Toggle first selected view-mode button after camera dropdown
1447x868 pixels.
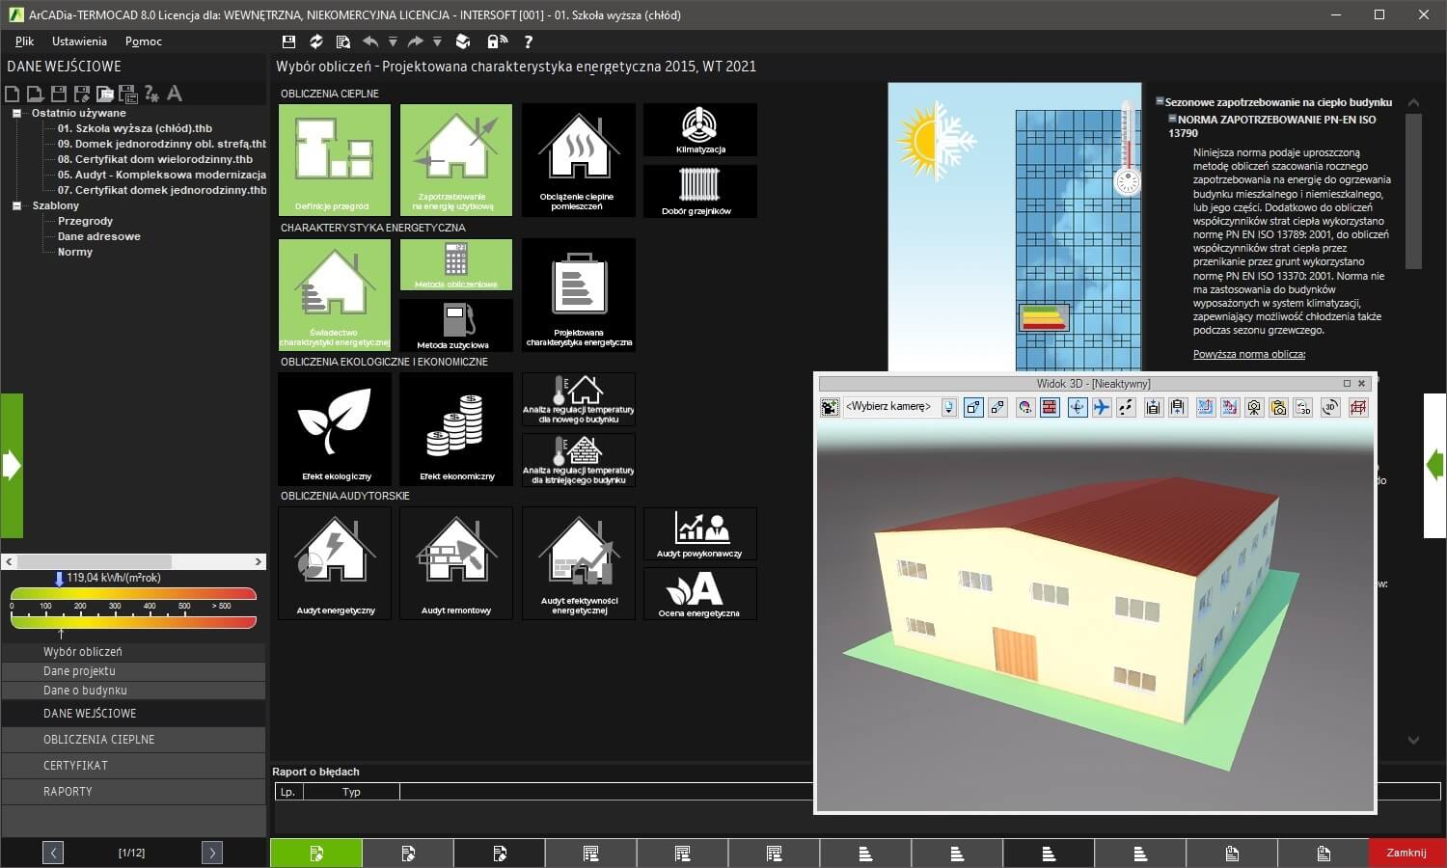tap(973, 408)
